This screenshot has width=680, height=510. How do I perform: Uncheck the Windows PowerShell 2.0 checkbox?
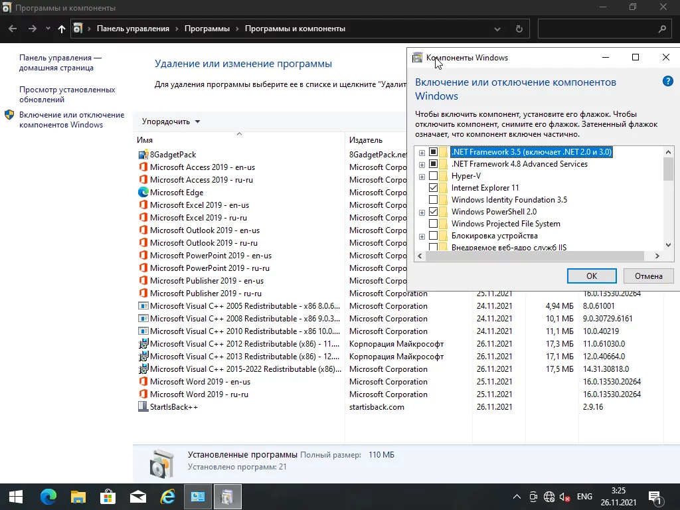point(433,212)
